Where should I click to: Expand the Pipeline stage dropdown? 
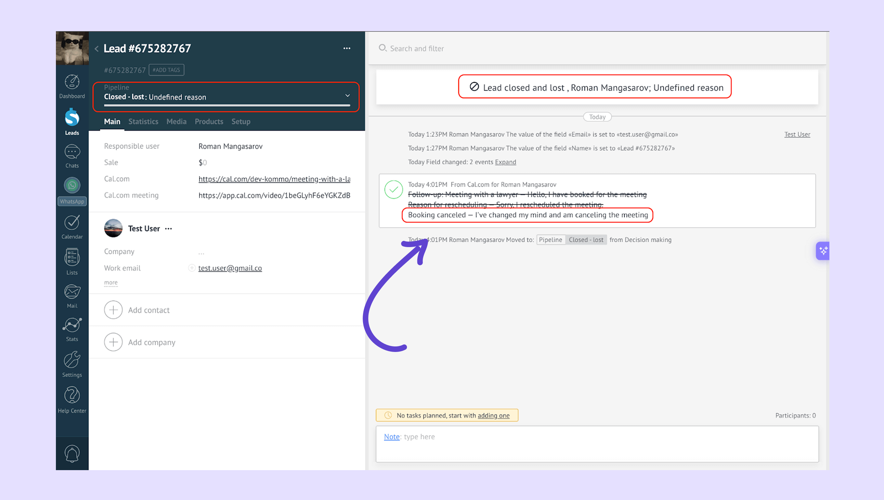[x=347, y=95]
